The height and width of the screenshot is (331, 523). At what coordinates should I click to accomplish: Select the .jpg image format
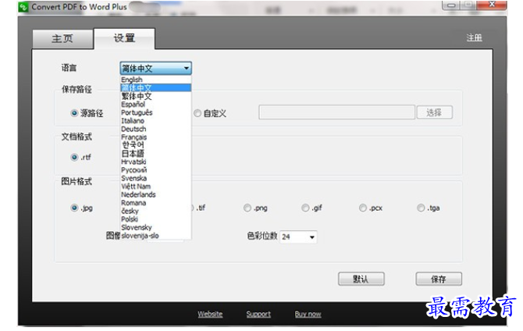(74, 208)
